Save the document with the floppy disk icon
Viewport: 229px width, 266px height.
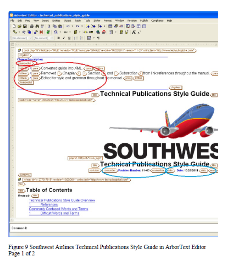(x=25, y=26)
